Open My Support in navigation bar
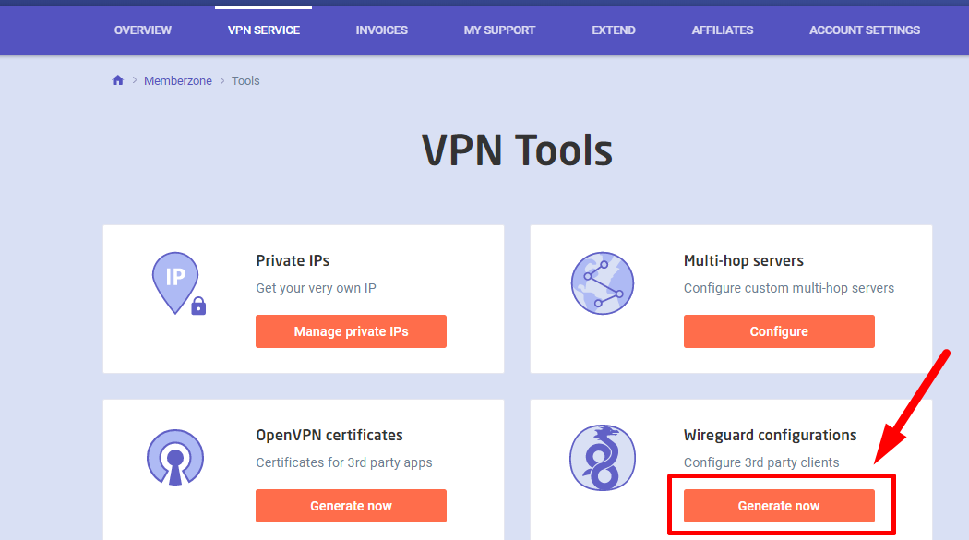This screenshot has height=540, width=969. click(499, 30)
